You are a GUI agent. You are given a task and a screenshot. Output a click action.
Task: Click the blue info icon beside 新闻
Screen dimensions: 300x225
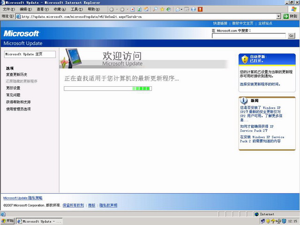coord(244,101)
